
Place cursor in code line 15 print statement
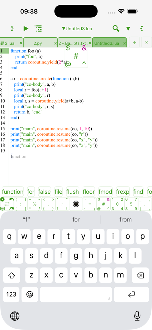pos(51,129)
